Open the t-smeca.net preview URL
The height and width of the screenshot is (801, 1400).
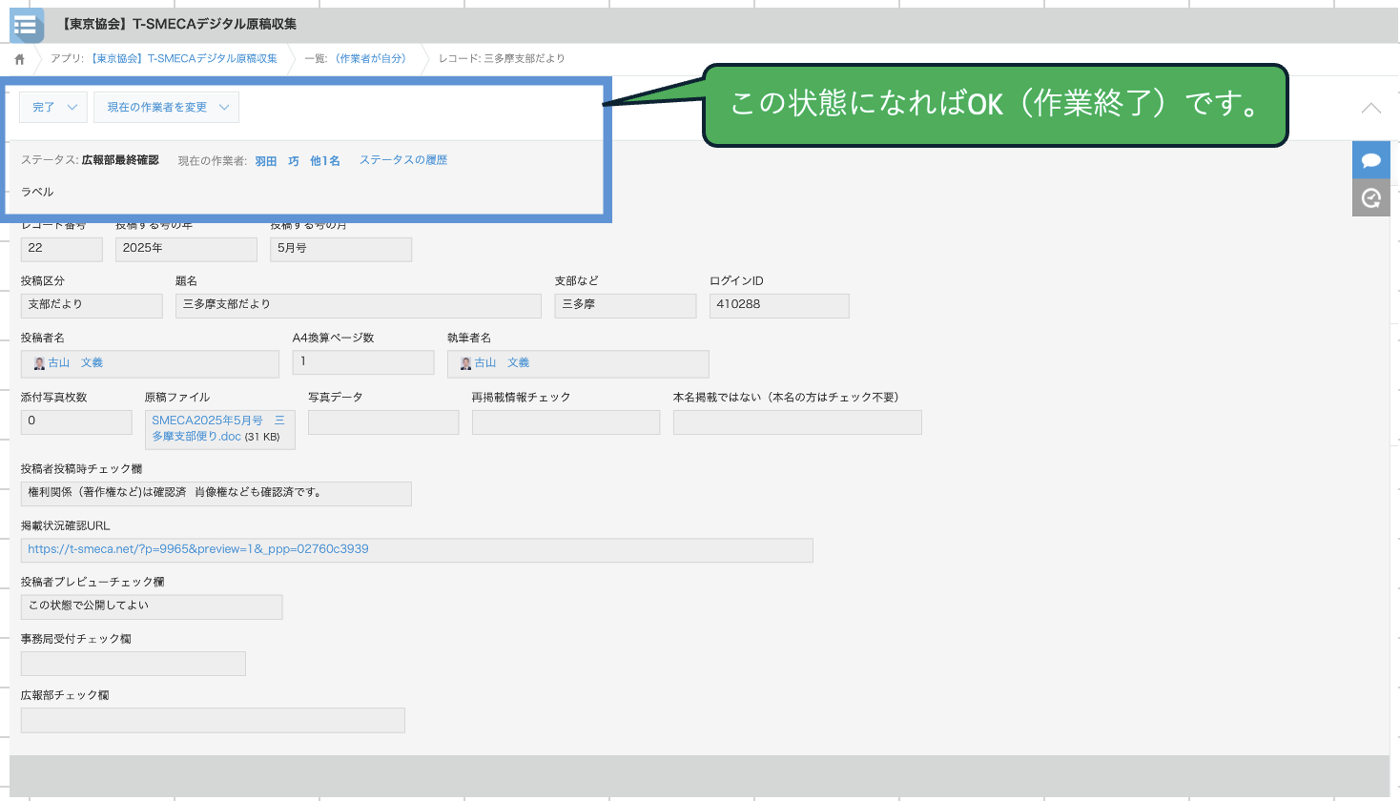click(x=198, y=549)
